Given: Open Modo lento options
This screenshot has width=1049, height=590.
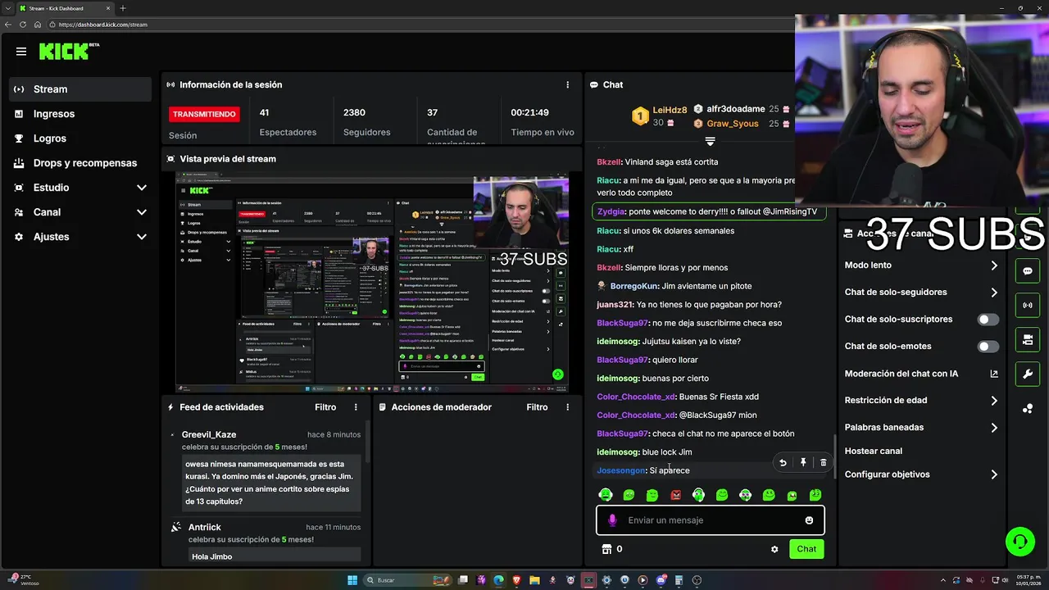Looking at the screenshot, I should pyautogui.click(x=921, y=265).
